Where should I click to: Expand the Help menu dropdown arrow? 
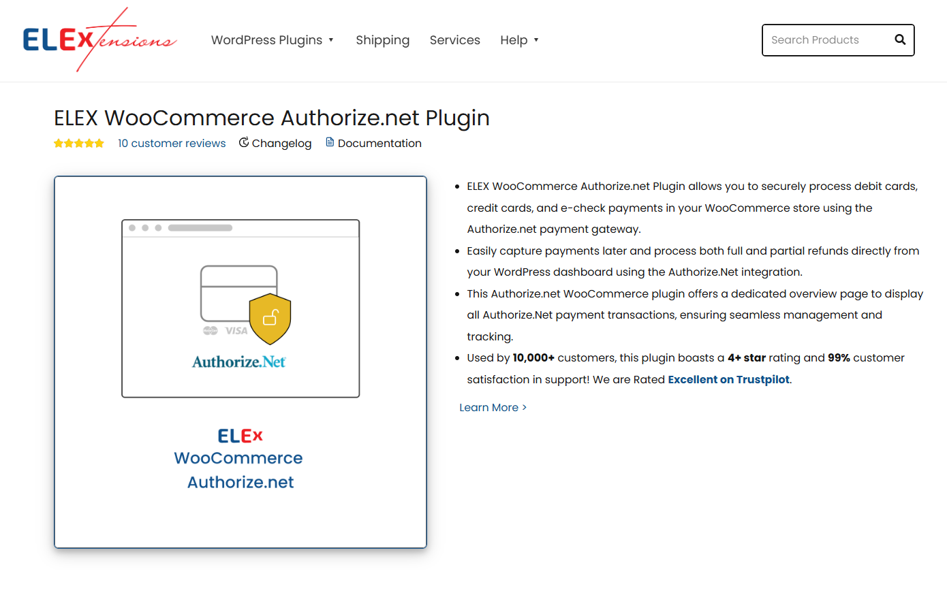pos(536,40)
